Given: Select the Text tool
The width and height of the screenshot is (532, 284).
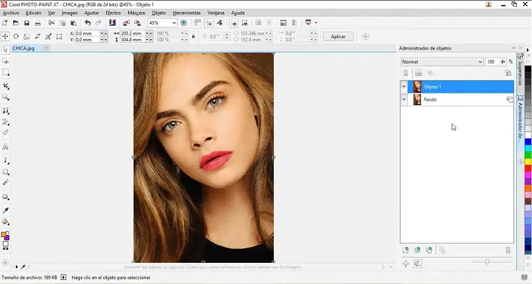Looking at the screenshot, I should pos(6,147).
